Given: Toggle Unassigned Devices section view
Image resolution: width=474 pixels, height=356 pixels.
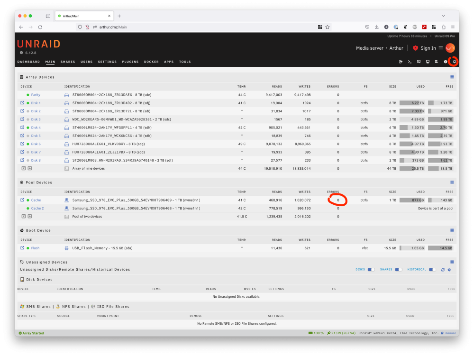Looking at the screenshot, I should pos(452,262).
